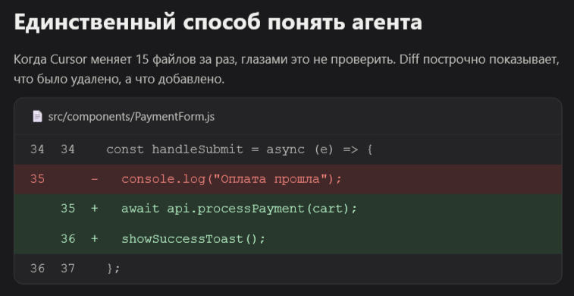
Task: Click the file icon beside PaymentForm.js path
Action: 37,116
